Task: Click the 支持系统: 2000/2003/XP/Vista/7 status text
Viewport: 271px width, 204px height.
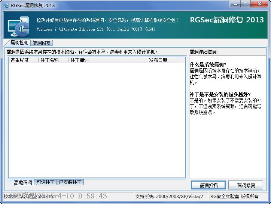Action: coord(169,197)
